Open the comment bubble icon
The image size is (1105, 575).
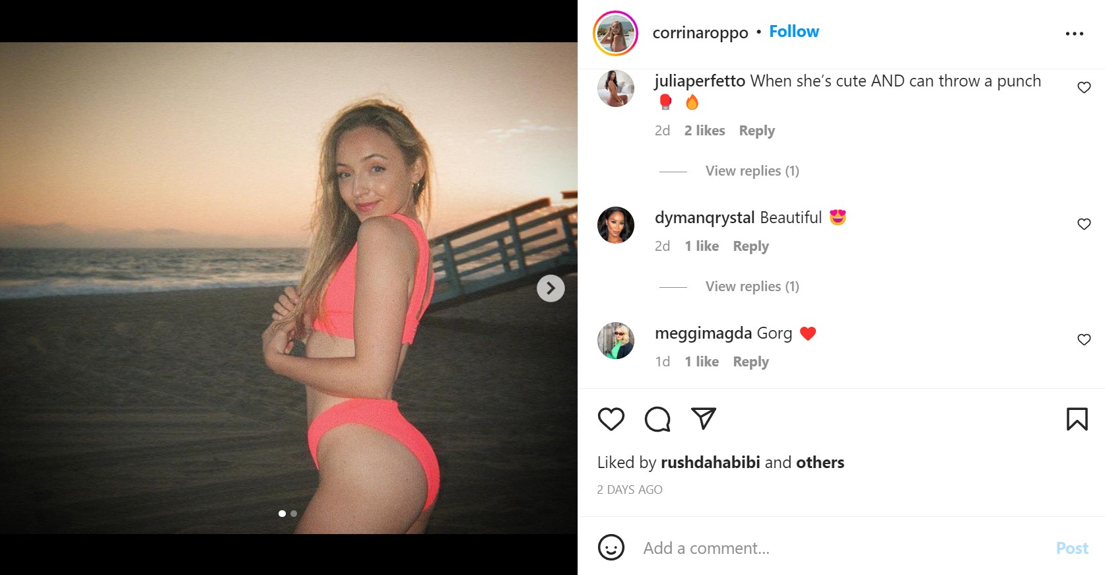657,419
